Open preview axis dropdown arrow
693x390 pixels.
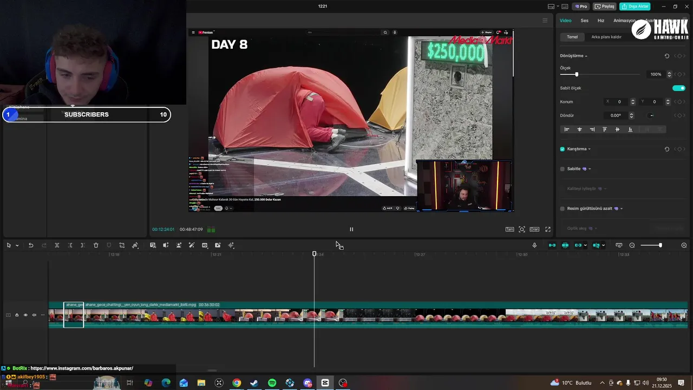tap(603, 245)
